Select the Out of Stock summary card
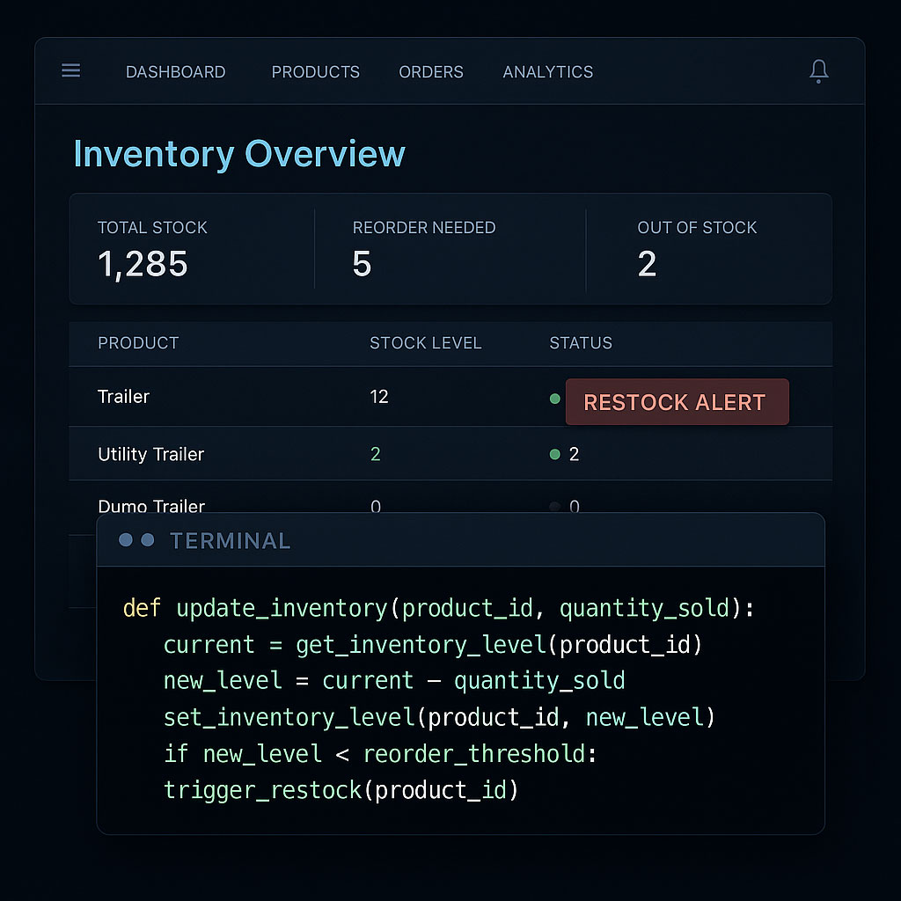This screenshot has width=901, height=901. pyautogui.click(x=708, y=249)
